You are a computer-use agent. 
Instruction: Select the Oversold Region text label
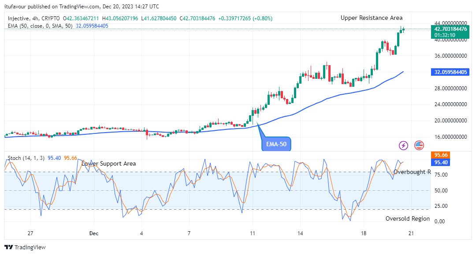tap(407, 218)
